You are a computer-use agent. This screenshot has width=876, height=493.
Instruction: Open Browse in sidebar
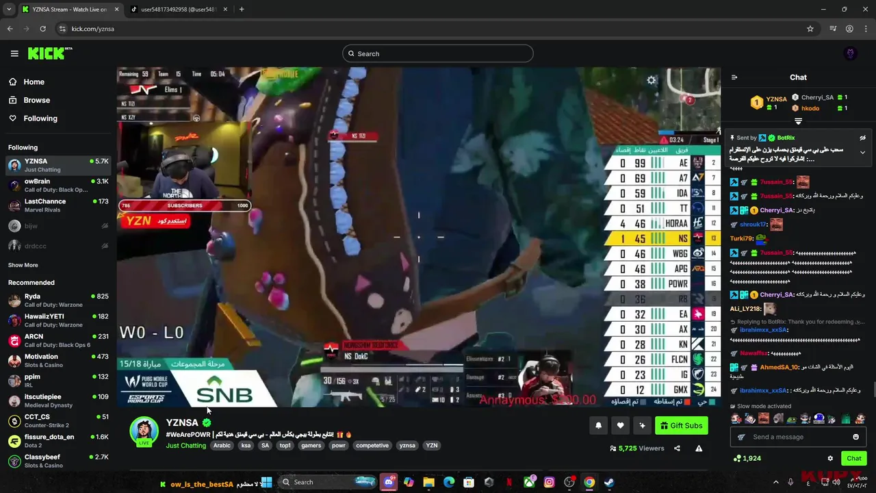tap(36, 100)
